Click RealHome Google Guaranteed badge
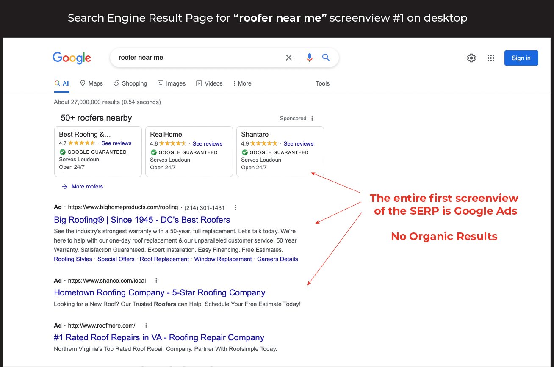 (x=184, y=152)
